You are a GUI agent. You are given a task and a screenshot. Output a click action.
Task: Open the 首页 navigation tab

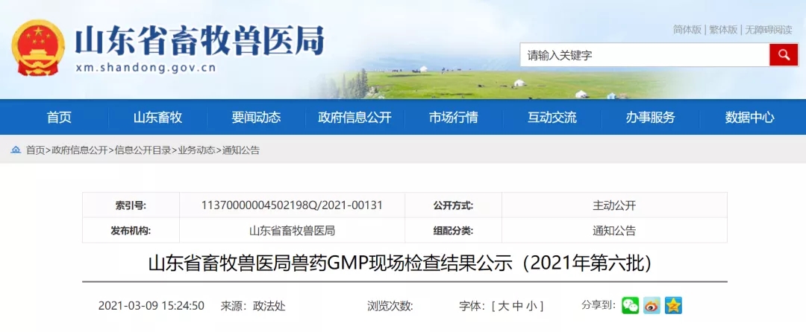(59, 118)
